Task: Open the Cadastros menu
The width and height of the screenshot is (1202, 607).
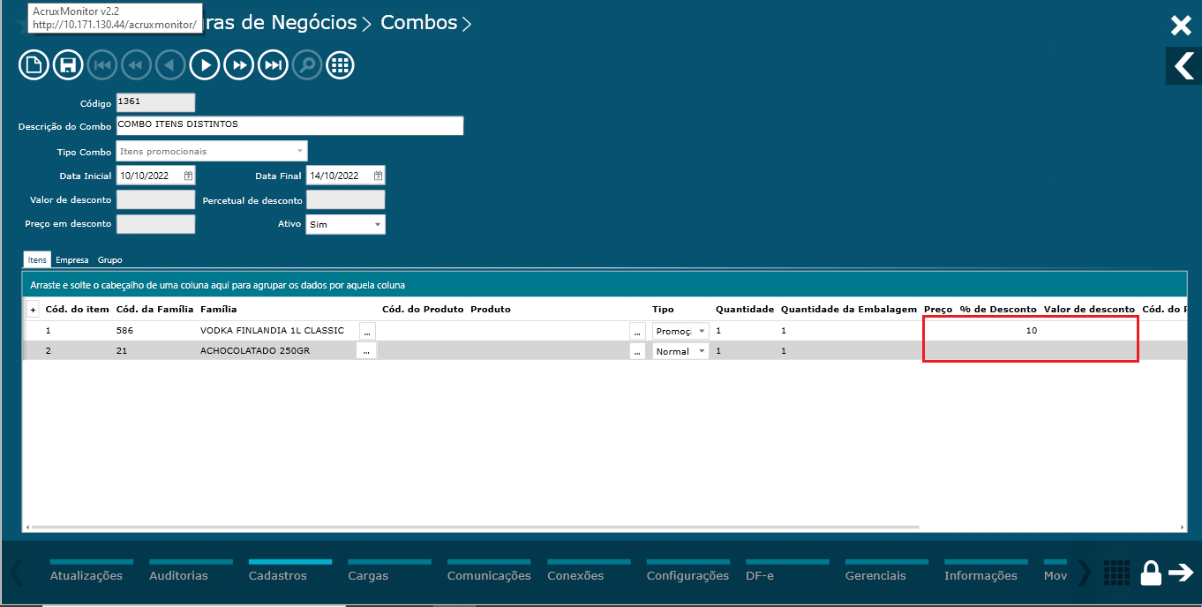Action: (278, 575)
